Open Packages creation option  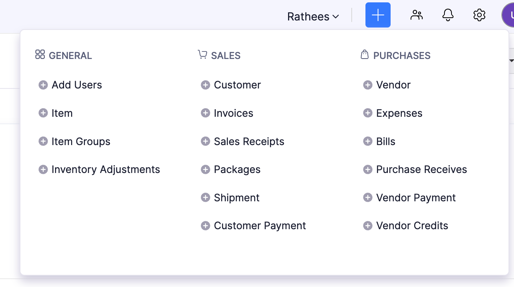point(237,169)
